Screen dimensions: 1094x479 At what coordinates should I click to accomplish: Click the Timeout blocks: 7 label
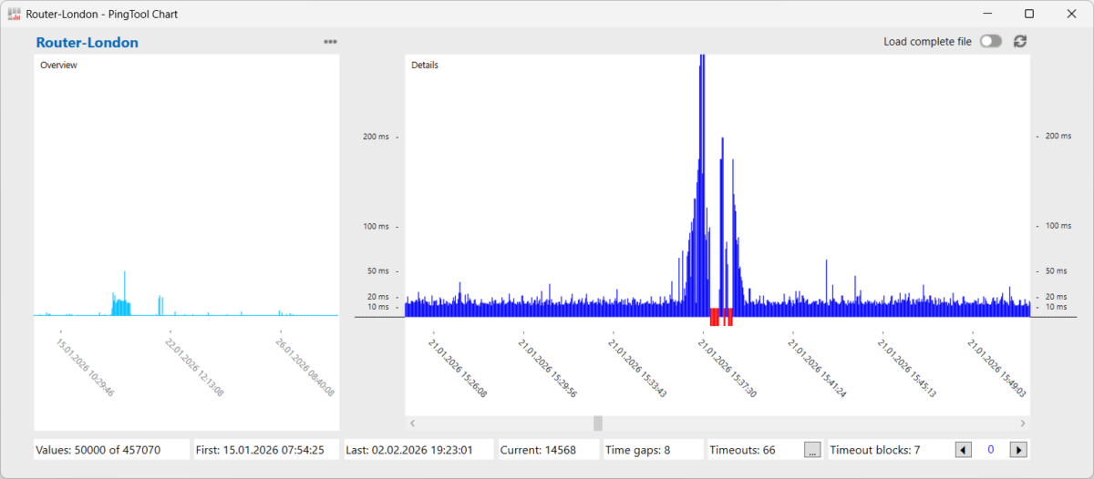coord(875,449)
